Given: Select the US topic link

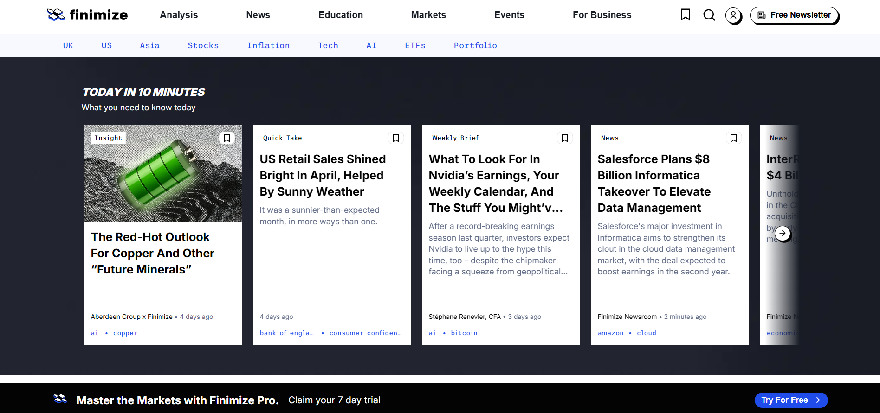Looking at the screenshot, I should pyautogui.click(x=107, y=45).
